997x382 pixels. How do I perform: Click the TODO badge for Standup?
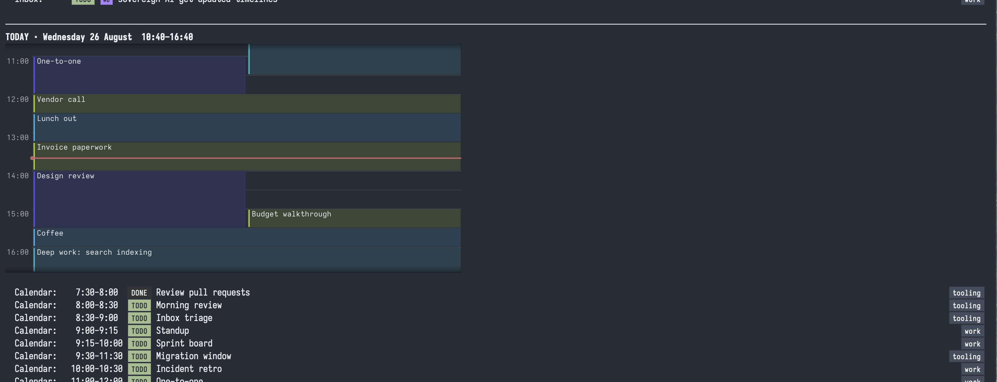[x=139, y=331]
